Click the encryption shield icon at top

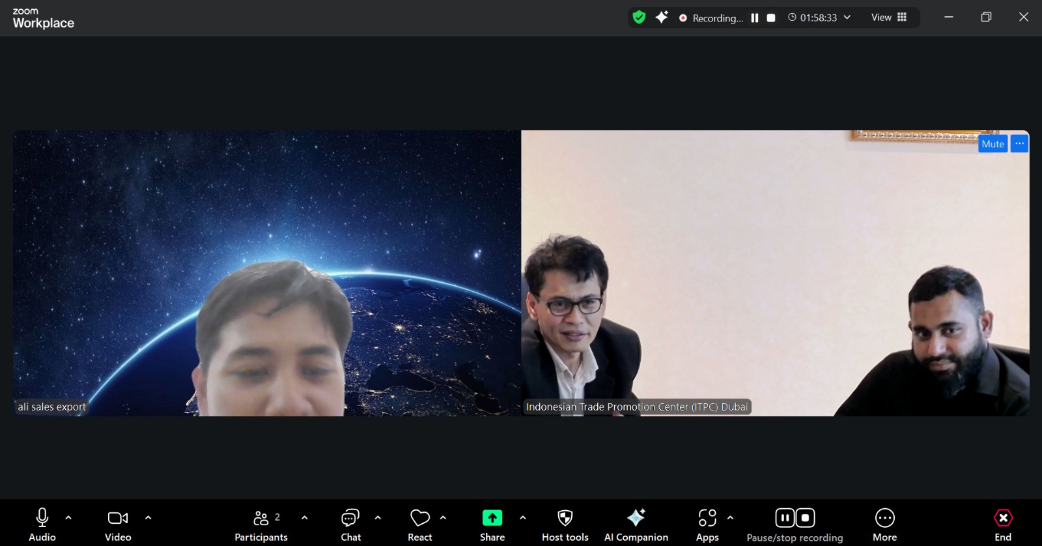click(639, 18)
